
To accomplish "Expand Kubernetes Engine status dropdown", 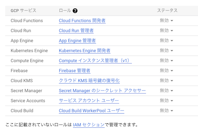I will tap(166, 51).
